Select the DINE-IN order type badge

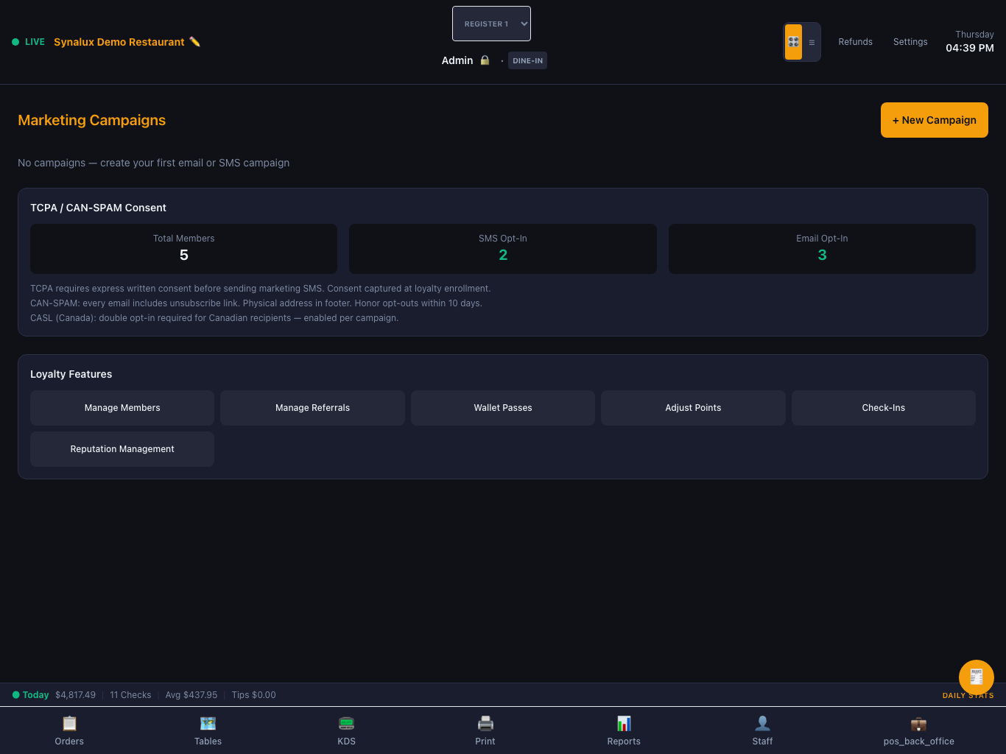click(x=527, y=60)
